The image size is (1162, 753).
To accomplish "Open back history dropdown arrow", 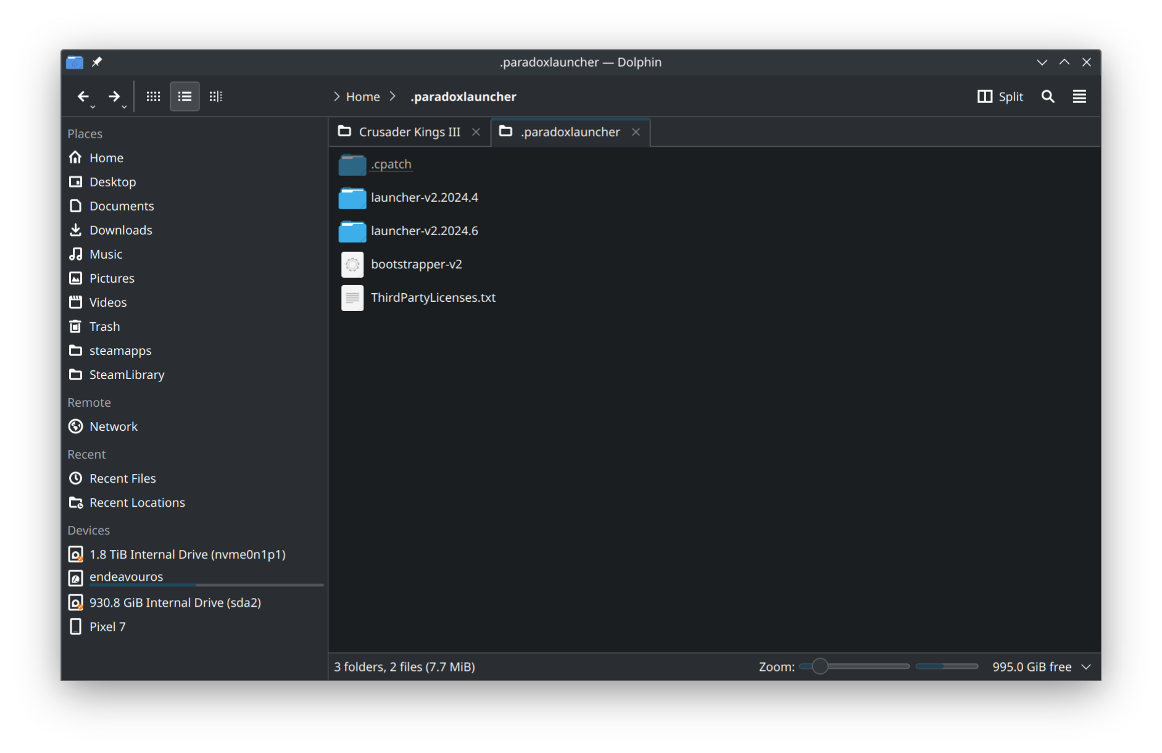I will pos(93,107).
